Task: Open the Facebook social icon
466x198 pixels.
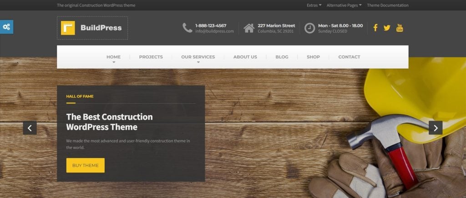Action: [375, 28]
